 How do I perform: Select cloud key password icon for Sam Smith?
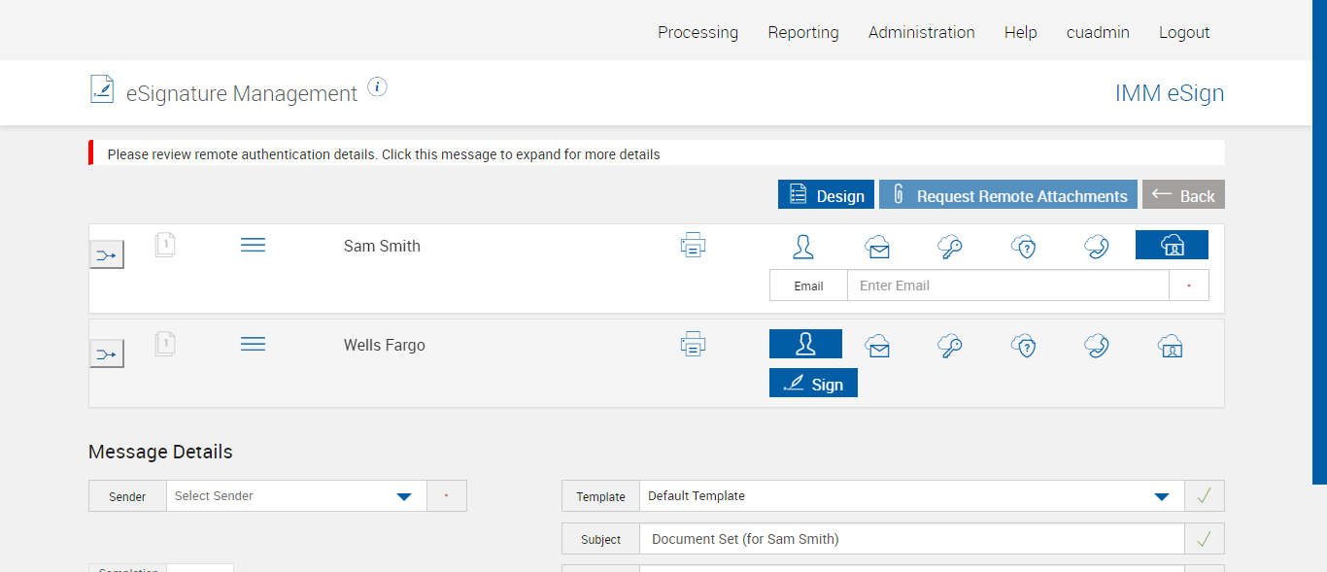pos(950,246)
